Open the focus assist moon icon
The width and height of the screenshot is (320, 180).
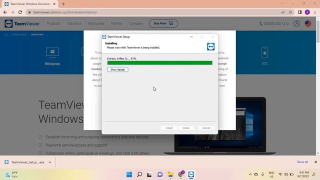313,174
